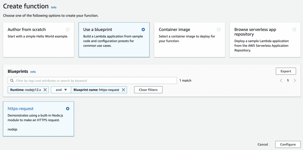The image size is (303, 150).
Task: Select Author from scratch radio button
Action: click(x=68, y=30)
